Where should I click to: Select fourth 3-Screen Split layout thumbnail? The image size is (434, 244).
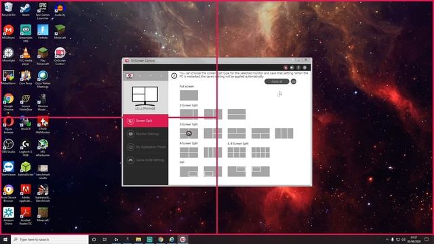pyautogui.click(x=260, y=134)
